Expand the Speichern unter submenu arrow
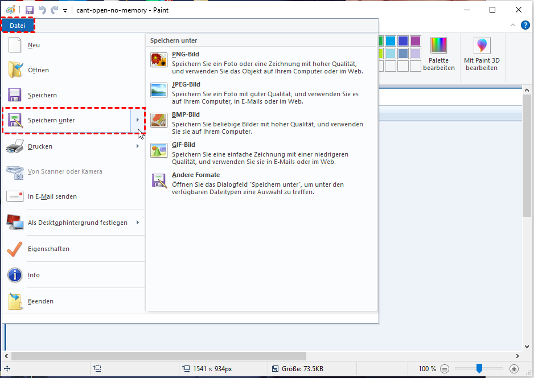Image resolution: width=534 pixels, height=378 pixels. click(138, 120)
